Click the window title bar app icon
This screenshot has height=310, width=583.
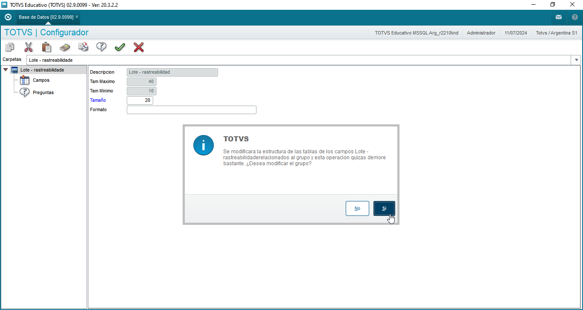[5, 5]
